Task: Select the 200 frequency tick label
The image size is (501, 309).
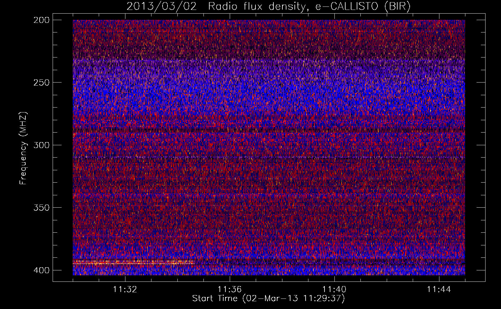Action: [41, 20]
